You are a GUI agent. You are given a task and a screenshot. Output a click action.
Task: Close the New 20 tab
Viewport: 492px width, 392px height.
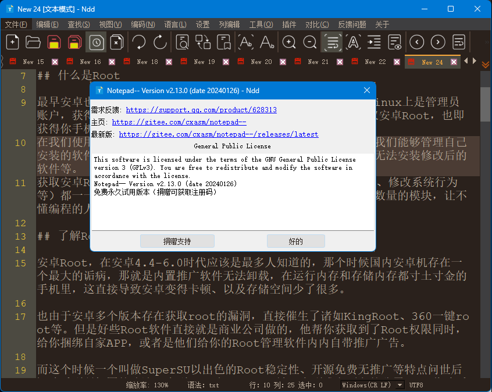coord(283,62)
